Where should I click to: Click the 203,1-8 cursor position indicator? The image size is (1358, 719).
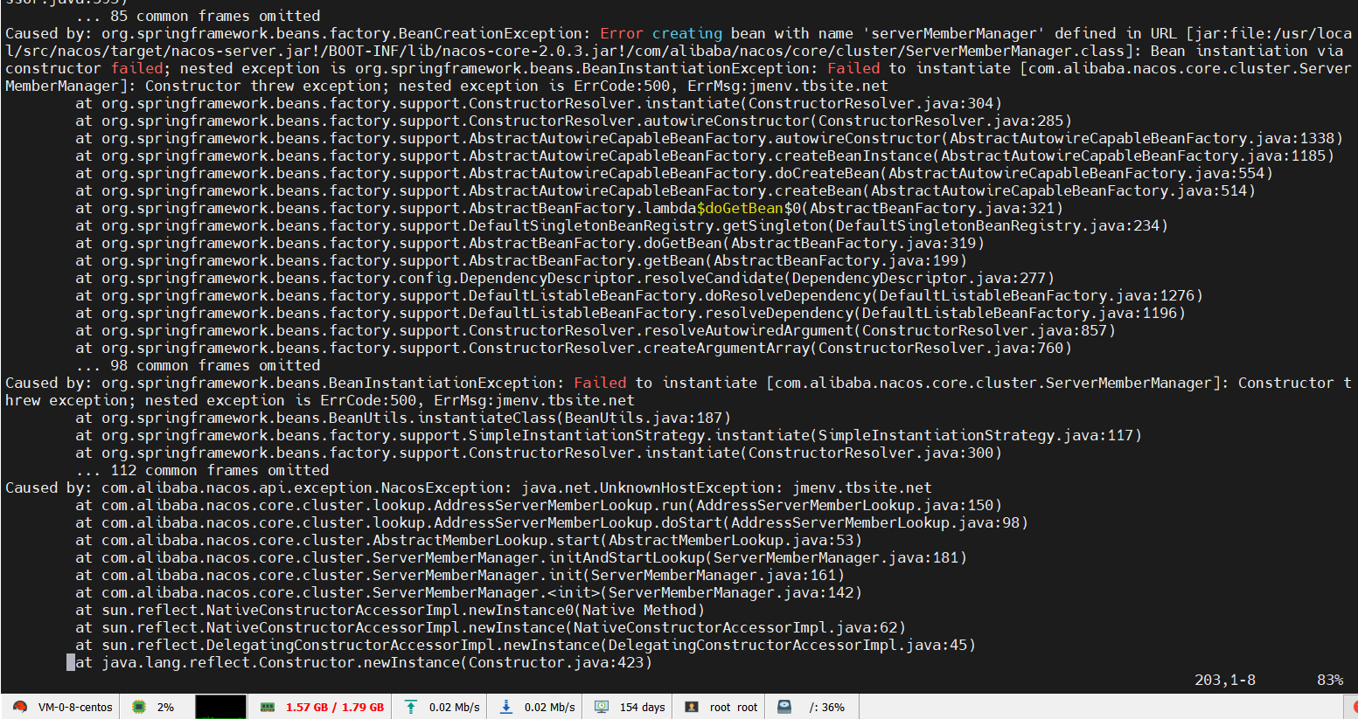tap(1225, 680)
